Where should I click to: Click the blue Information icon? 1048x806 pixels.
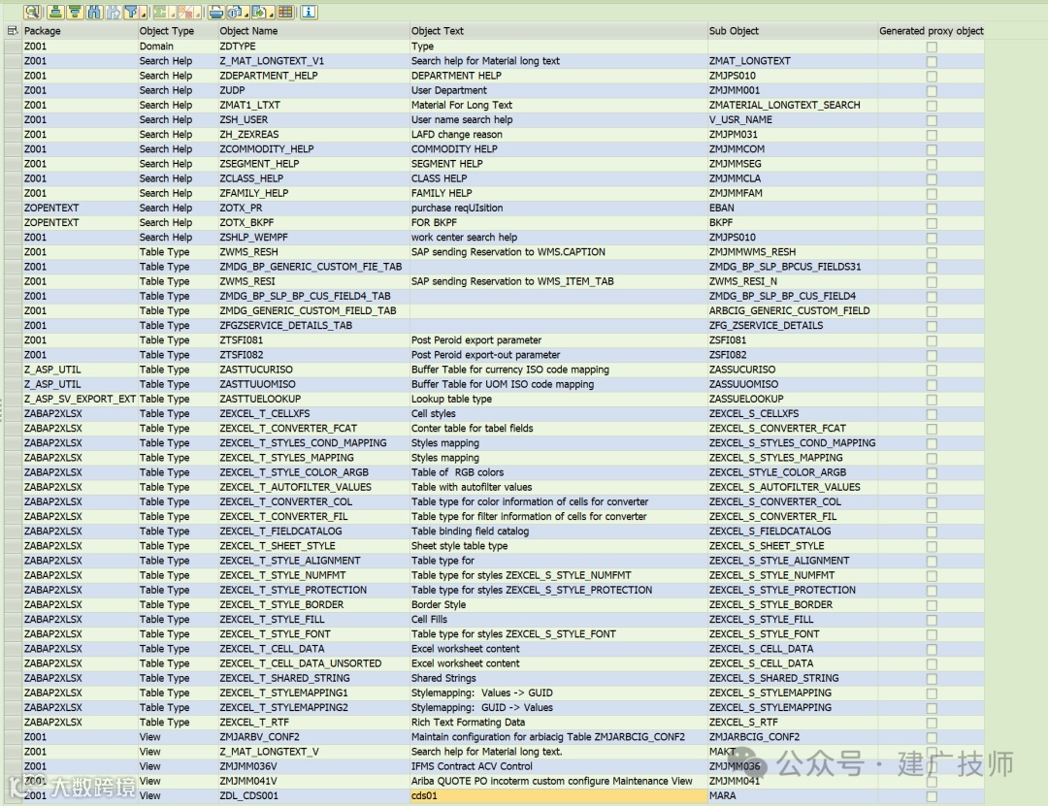309,12
